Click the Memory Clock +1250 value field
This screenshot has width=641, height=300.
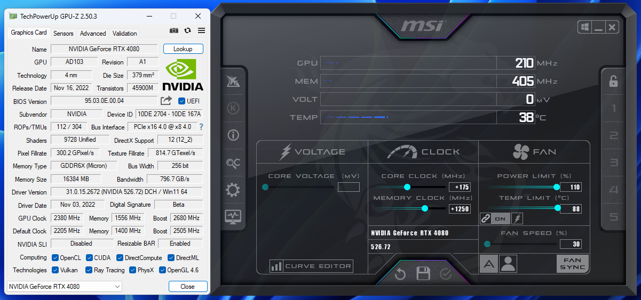[x=460, y=208]
